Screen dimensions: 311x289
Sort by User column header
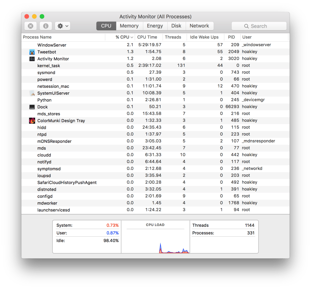pos(265,37)
